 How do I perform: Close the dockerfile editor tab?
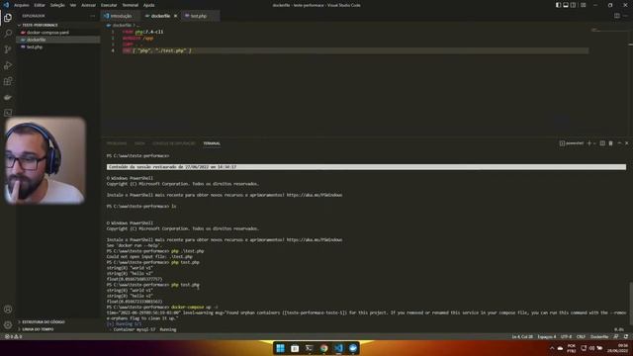[176, 16]
